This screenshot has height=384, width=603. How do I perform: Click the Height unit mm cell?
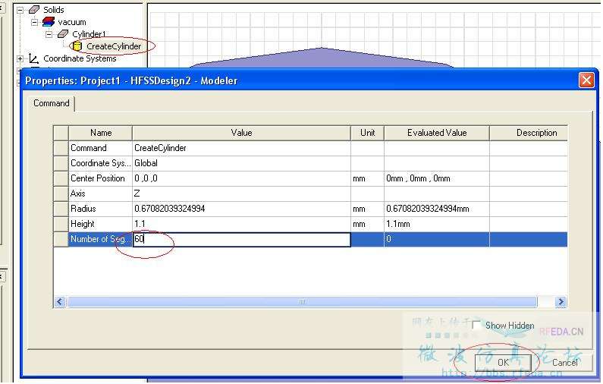pyautogui.click(x=367, y=224)
